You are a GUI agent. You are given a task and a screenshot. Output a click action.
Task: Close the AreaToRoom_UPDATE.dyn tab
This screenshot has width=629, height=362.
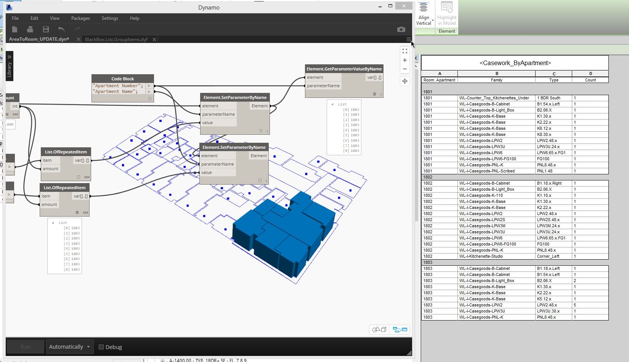pos(79,39)
